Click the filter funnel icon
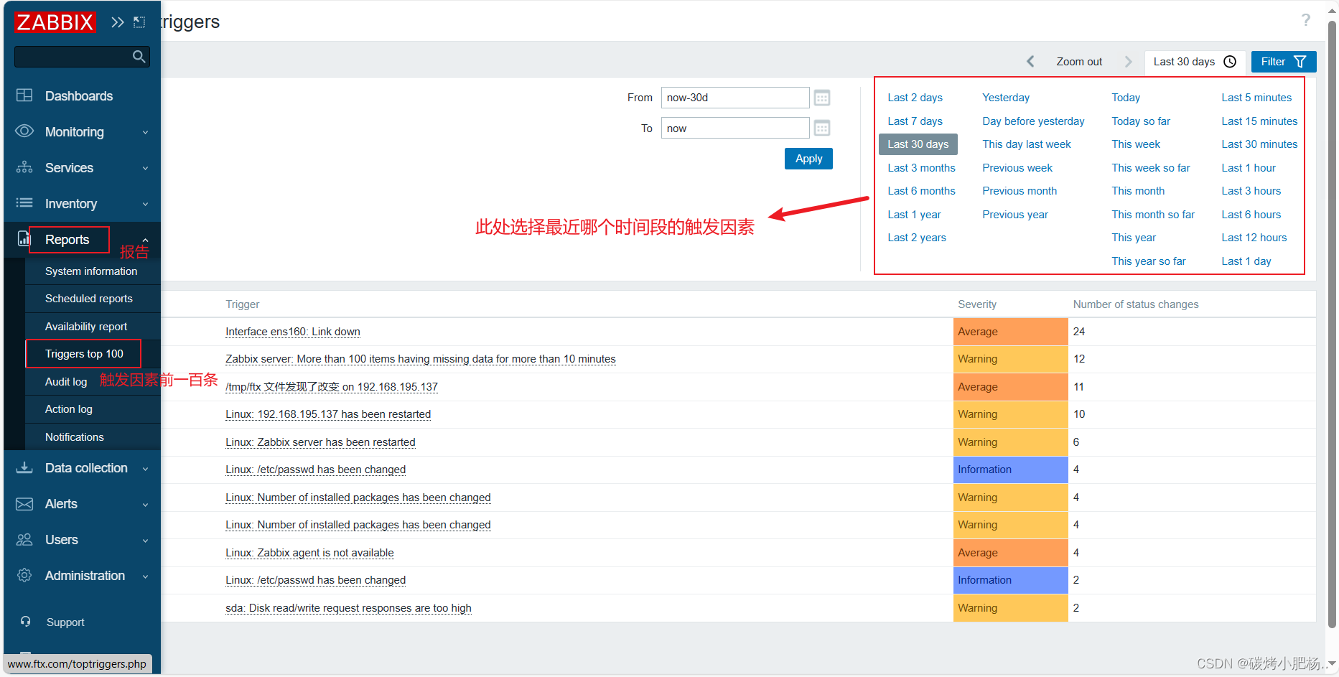 click(1300, 62)
